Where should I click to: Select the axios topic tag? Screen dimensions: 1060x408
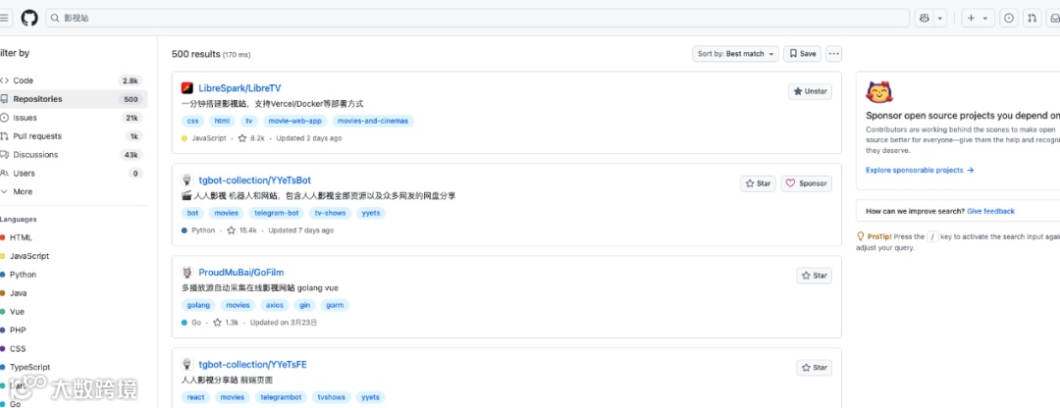[275, 305]
